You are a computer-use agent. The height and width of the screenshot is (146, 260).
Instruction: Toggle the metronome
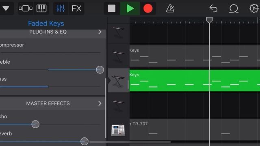[x=170, y=8]
